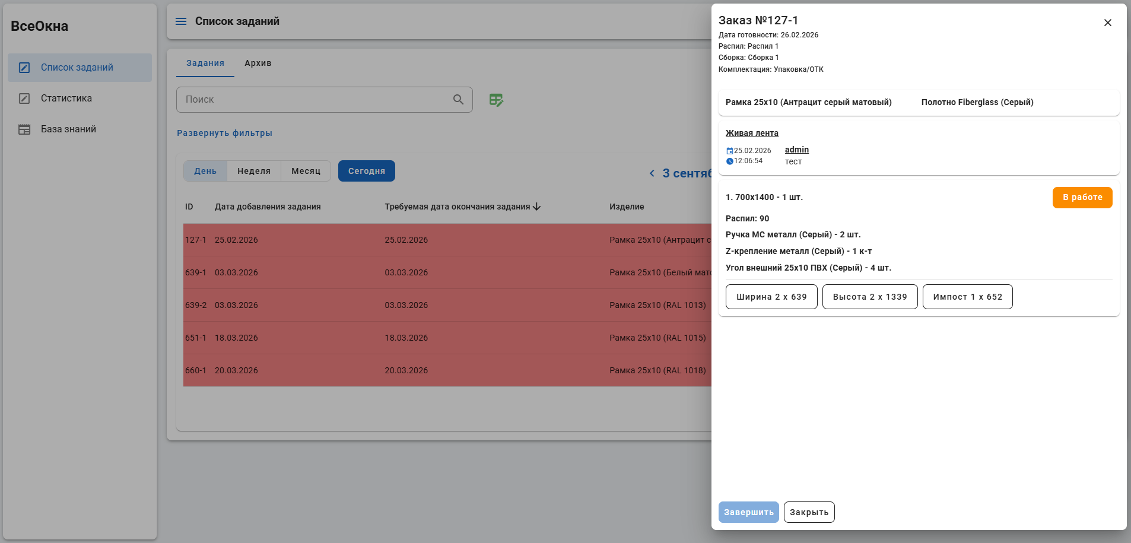Click the admin user link
This screenshot has height=543, width=1131.
click(797, 150)
